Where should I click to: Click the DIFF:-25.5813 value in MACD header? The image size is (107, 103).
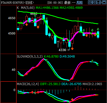point(50,84)
